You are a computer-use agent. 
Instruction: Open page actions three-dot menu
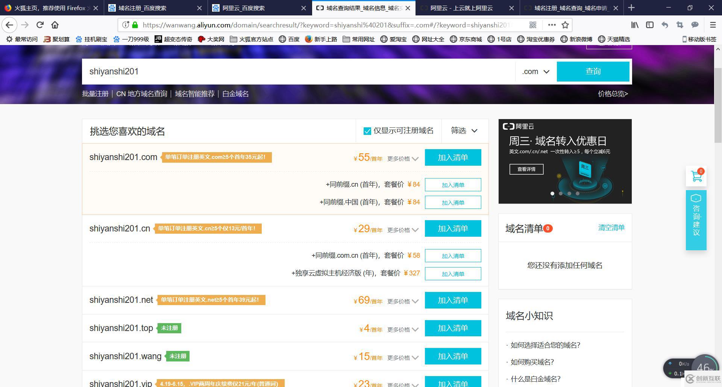[x=552, y=25]
